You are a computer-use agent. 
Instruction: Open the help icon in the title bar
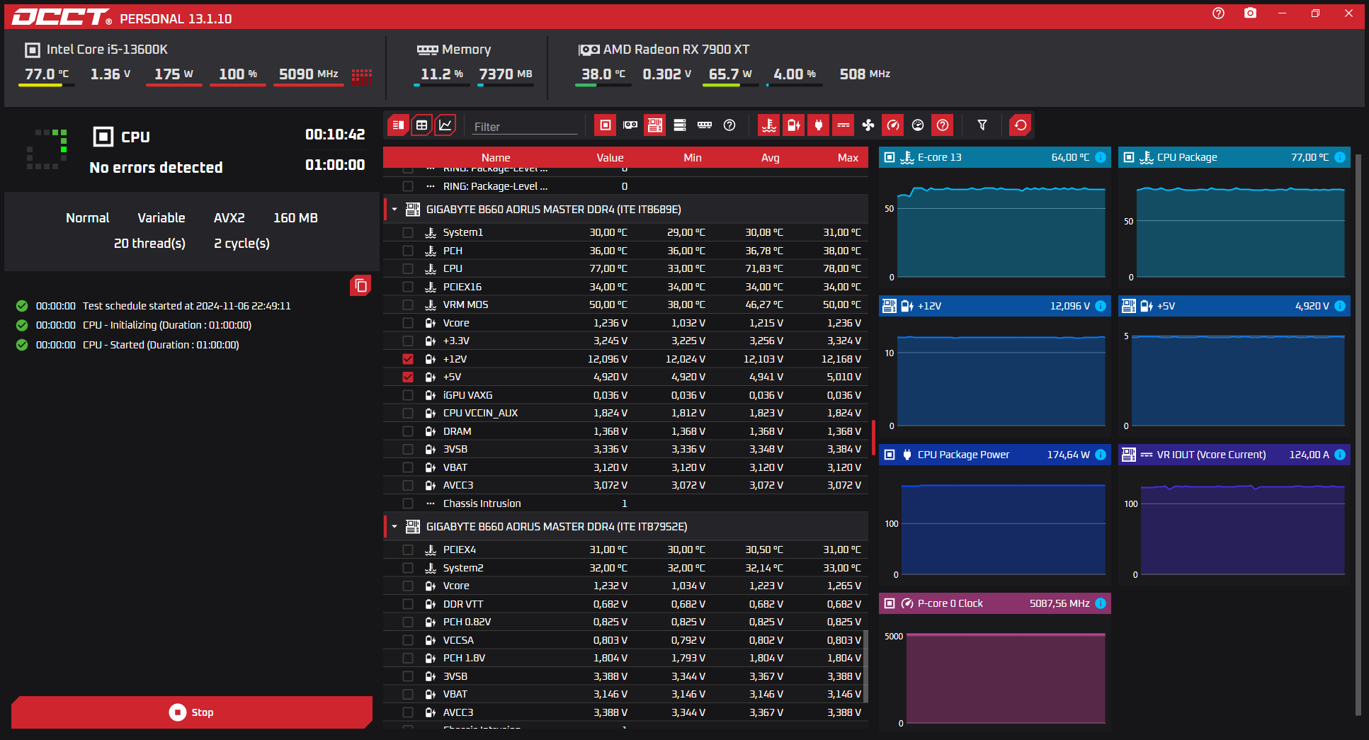tap(1218, 13)
